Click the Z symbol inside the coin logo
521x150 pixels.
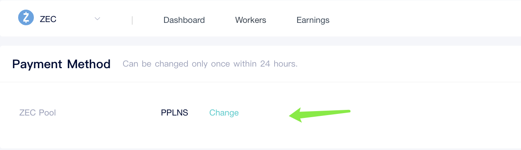coord(26,18)
